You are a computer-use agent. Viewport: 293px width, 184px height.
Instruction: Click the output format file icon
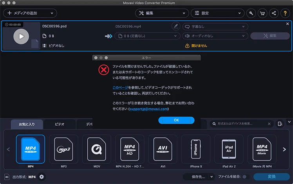[x=7, y=177]
